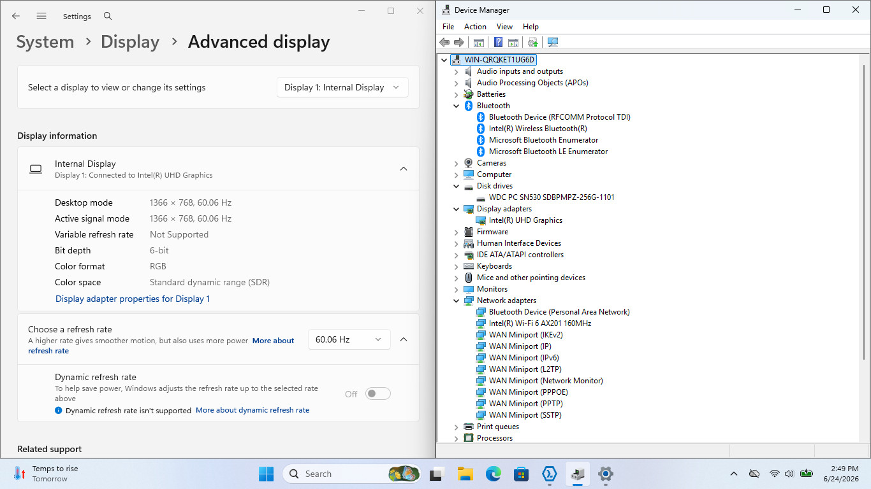Click Wi-Fi icon in system tray
871x489 pixels.
pyautogui.click(x=774, y=474)
